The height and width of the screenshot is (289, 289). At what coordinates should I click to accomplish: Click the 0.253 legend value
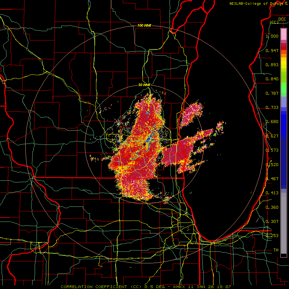click(x=272, y=236)
